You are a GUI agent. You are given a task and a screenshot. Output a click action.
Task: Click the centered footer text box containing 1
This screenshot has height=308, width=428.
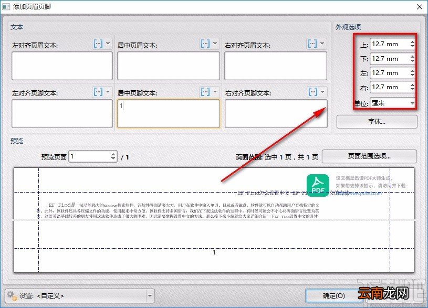tap(169, 113)
